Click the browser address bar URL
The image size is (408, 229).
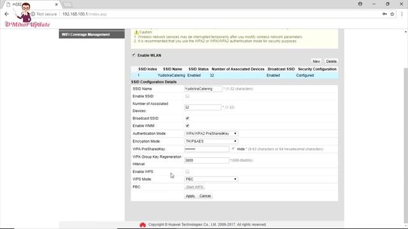[85, 14]
